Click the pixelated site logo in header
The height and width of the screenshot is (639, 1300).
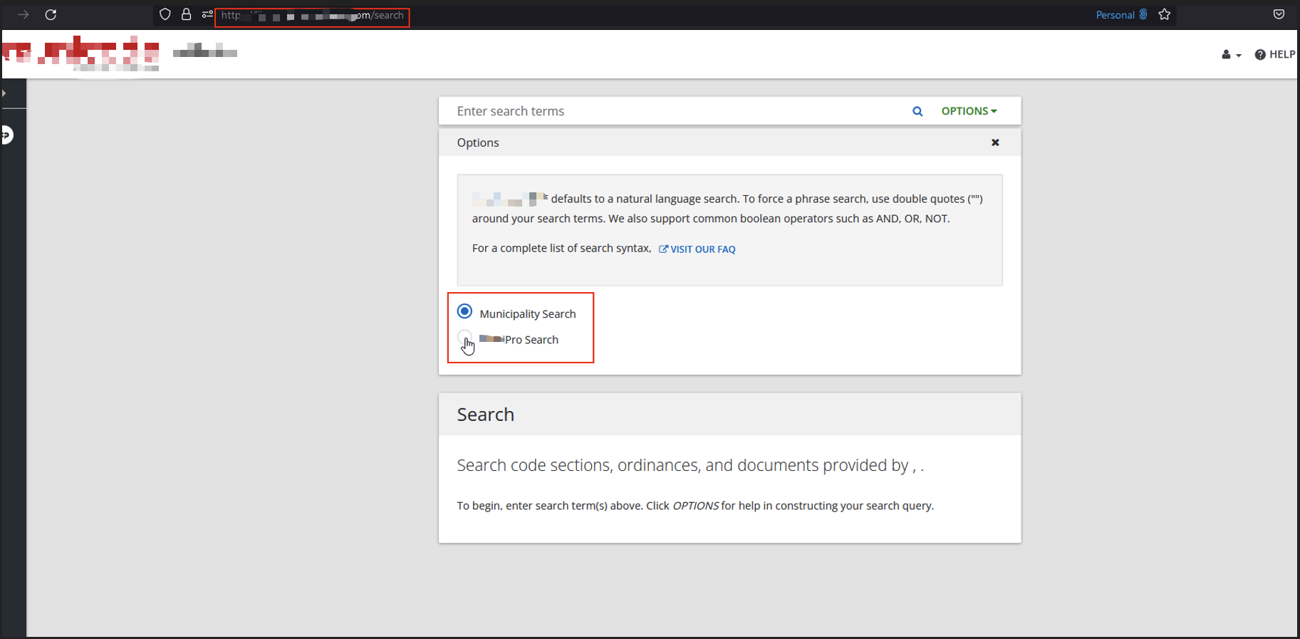[x=80, y=53]
